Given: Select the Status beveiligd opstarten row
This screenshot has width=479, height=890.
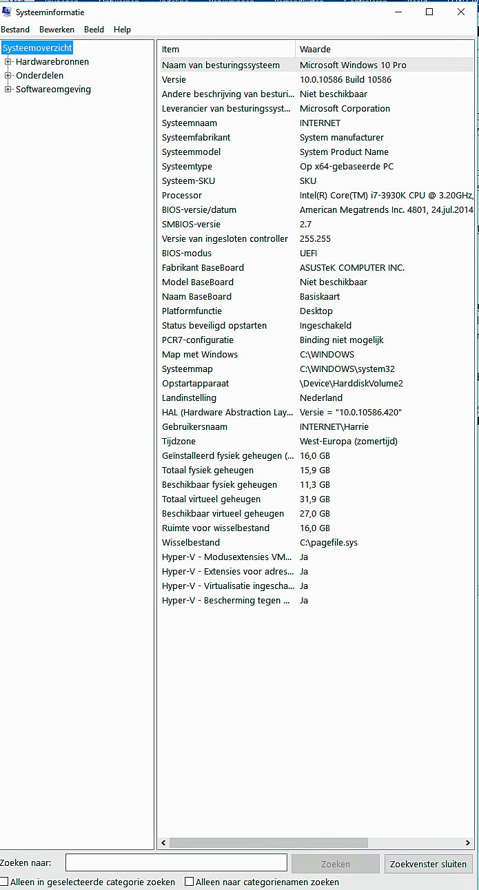Looking at the screenshot, I should [x=317, y=325].
